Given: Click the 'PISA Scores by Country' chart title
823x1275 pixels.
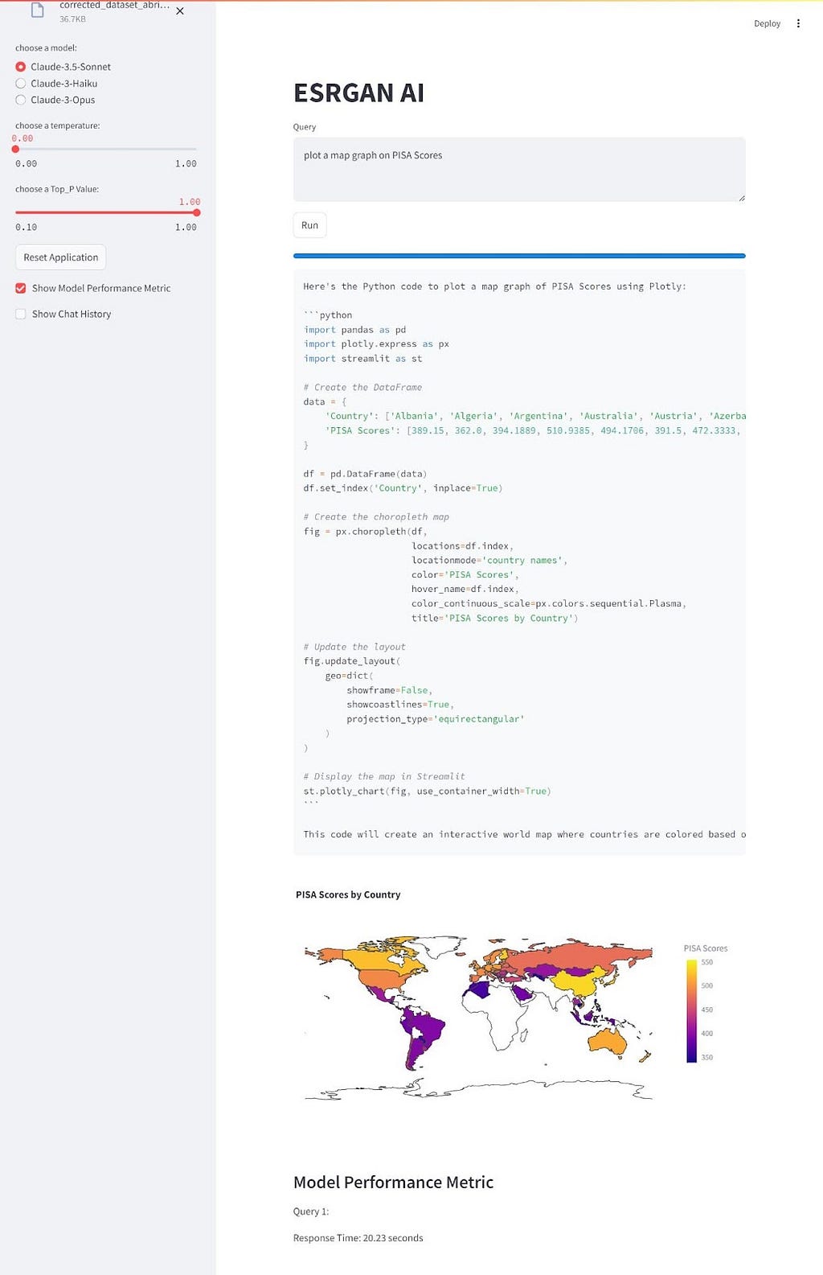Looking at the screenshot, I should click(x=348, y=895).
